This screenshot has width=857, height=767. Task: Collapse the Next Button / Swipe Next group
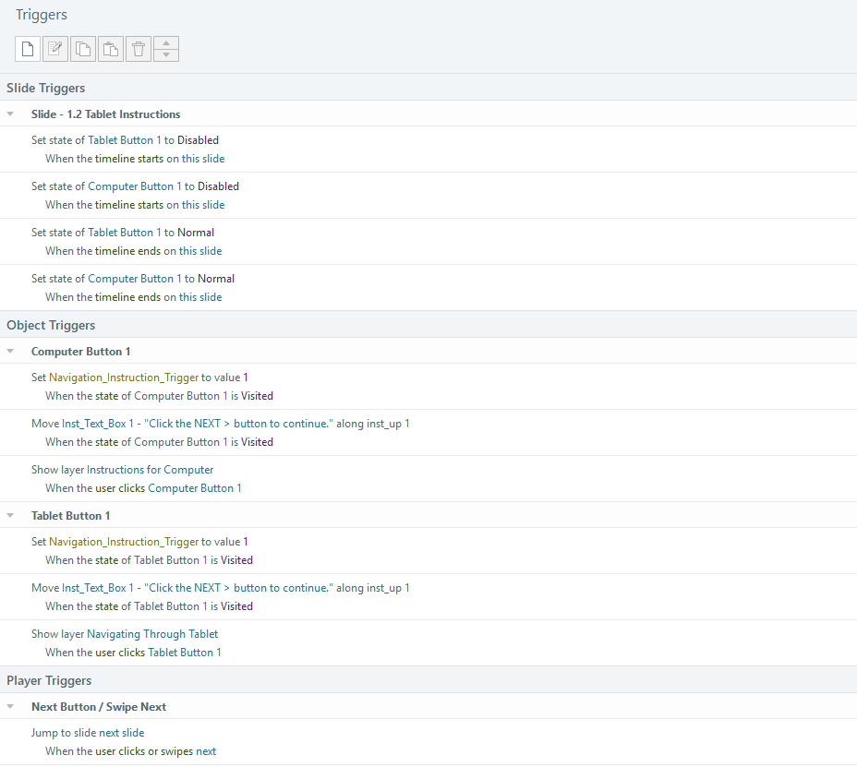tap(10, 706)
